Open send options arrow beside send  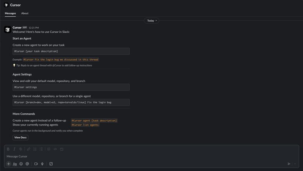pyautogui.click(x=295, y=164)
